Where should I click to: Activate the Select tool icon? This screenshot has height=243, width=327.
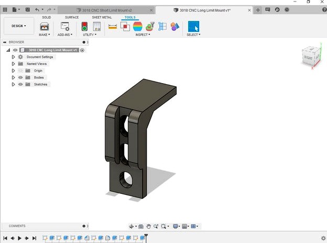tap(193, 27)
